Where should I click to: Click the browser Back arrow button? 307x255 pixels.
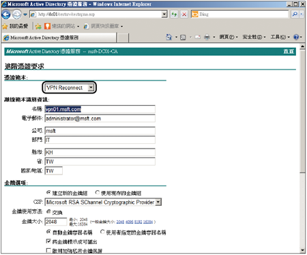(x=6, y=14)
